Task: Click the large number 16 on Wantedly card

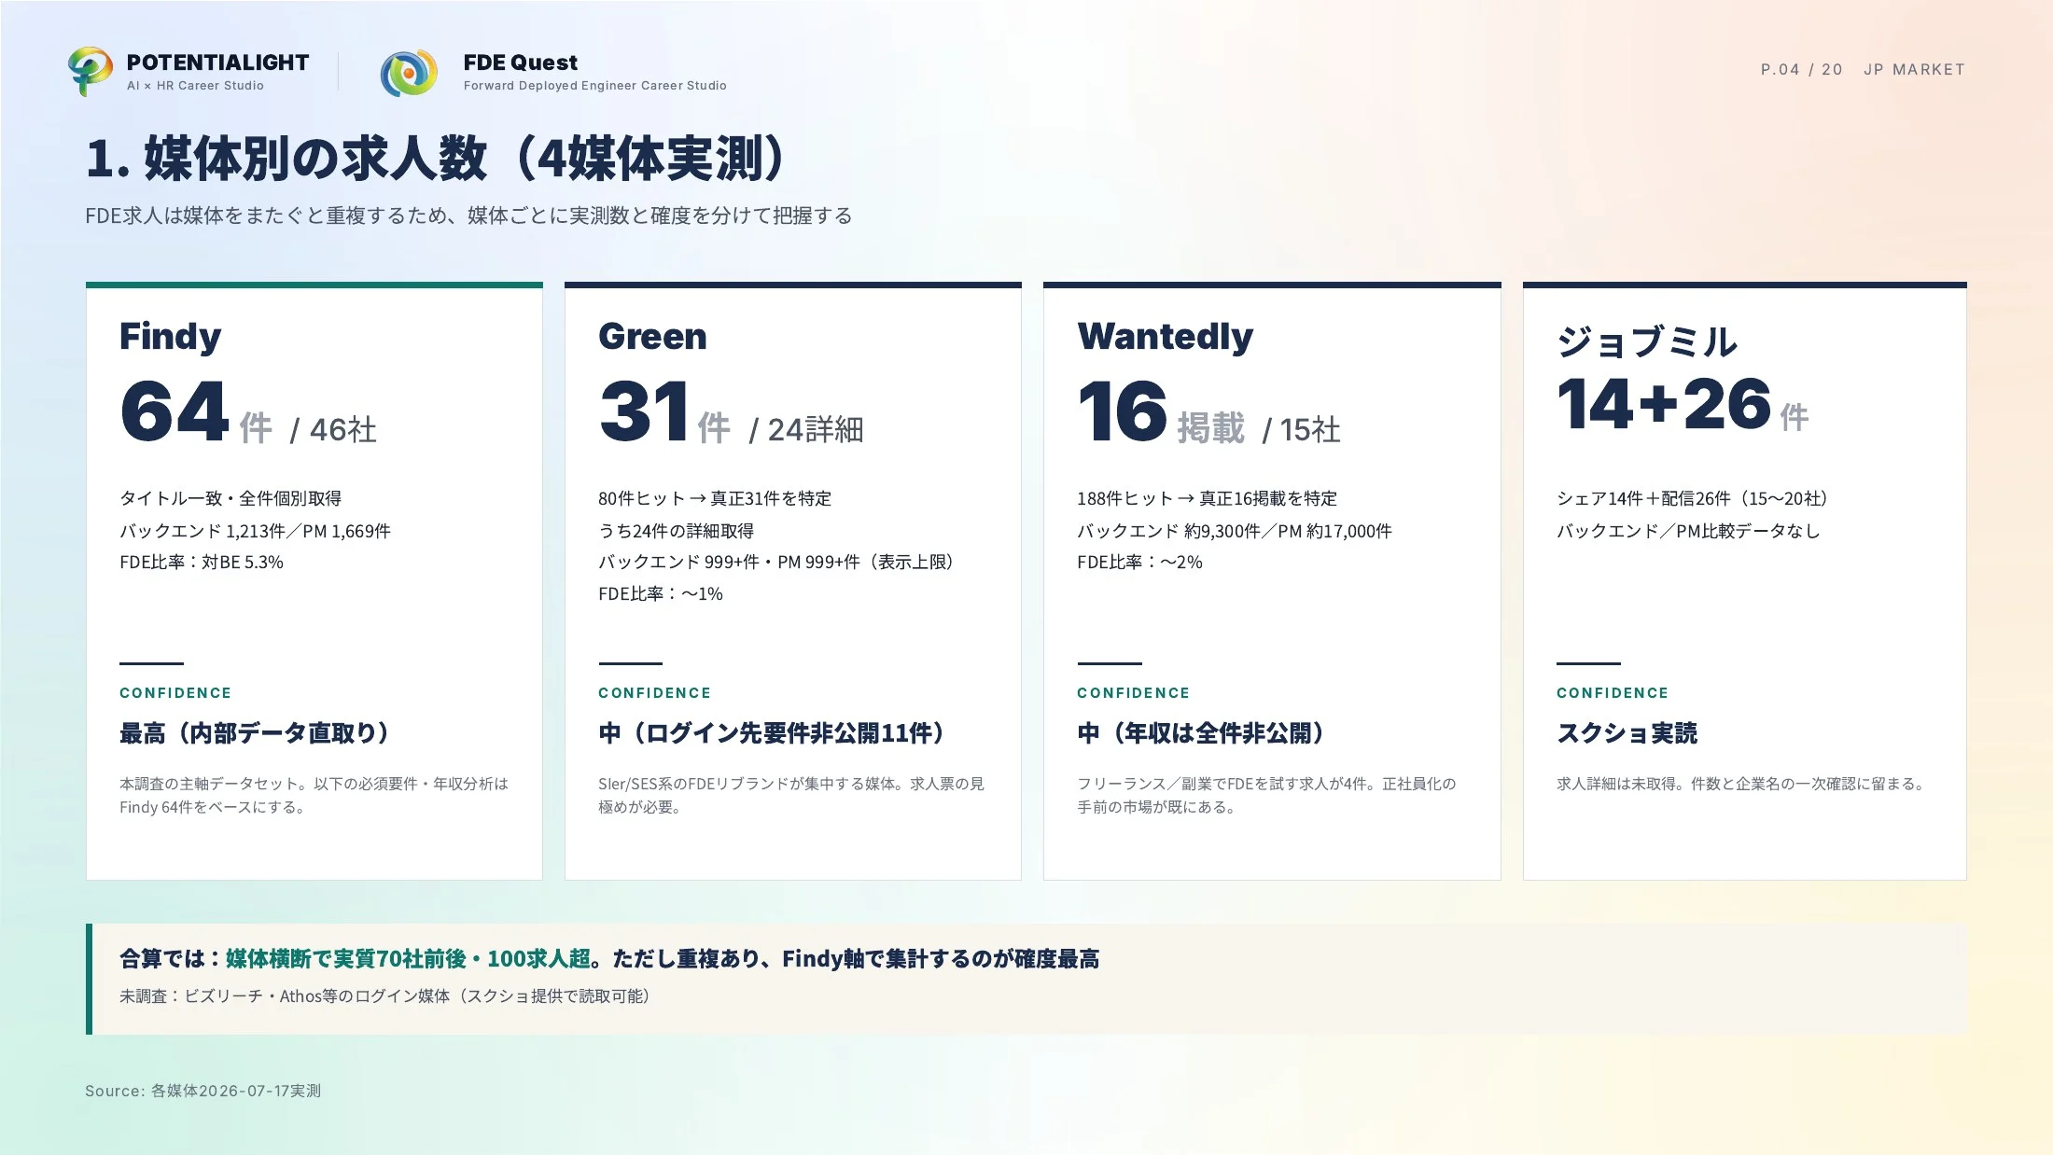Action: pyautogui.click(x=1122, y=411)
